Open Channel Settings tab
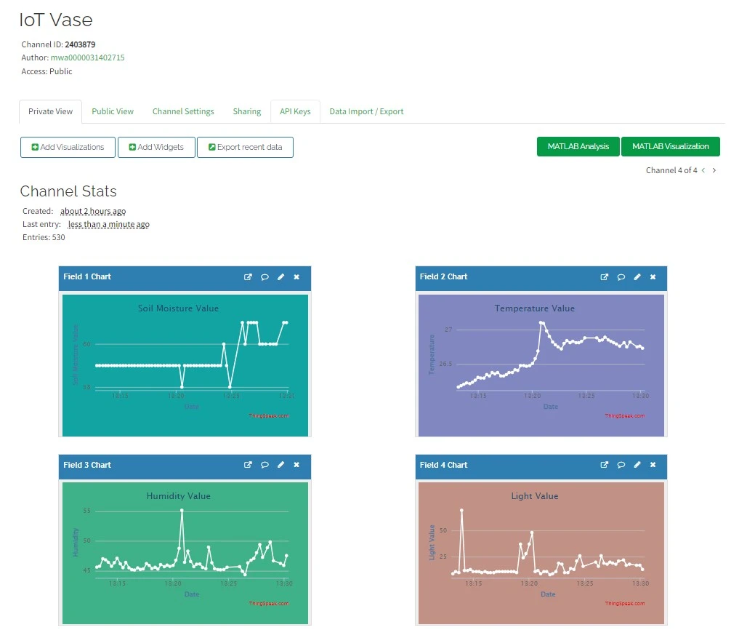 [183, 111]
